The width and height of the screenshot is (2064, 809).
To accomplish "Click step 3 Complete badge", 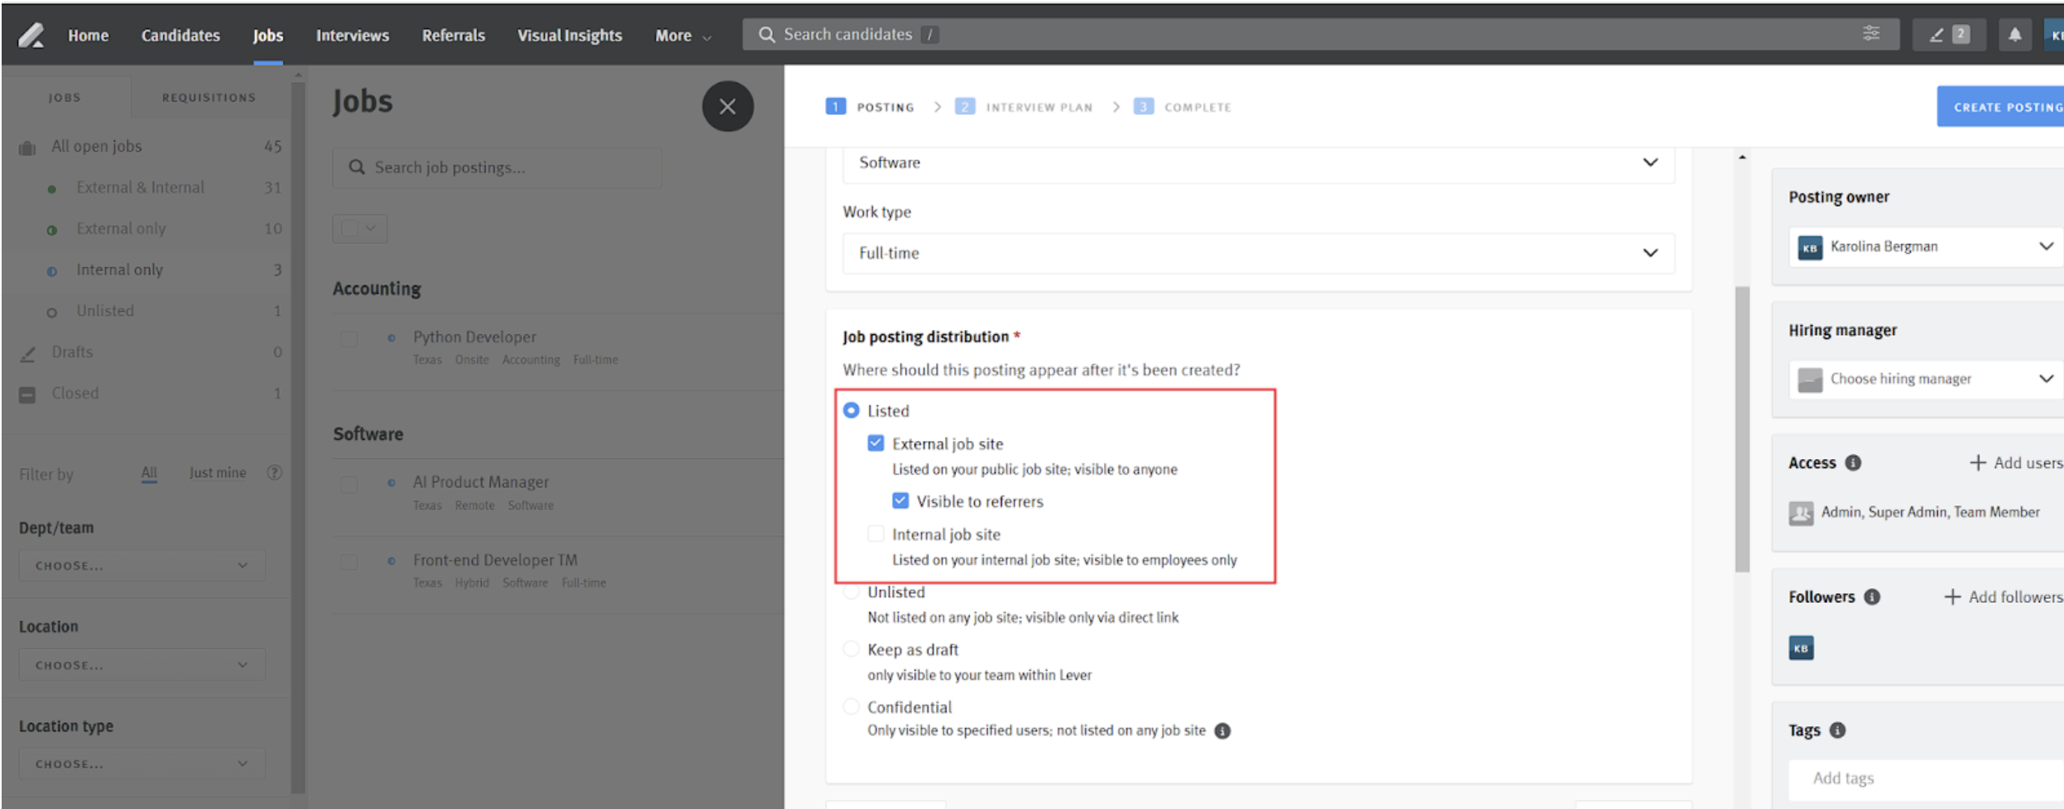I will [1143, 107].
